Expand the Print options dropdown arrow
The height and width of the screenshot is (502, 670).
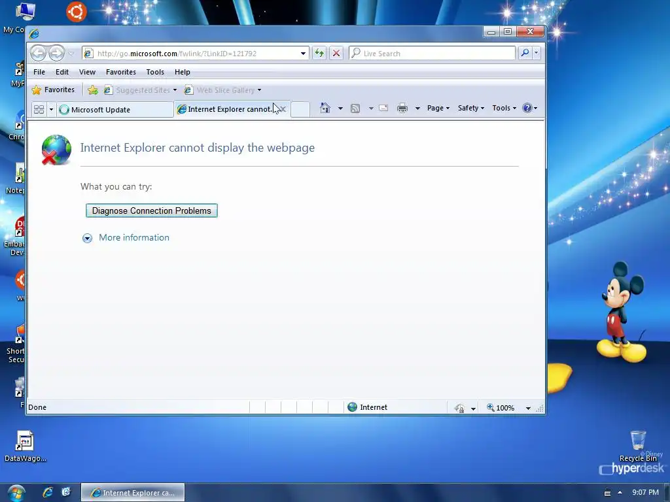pos(417,109)
